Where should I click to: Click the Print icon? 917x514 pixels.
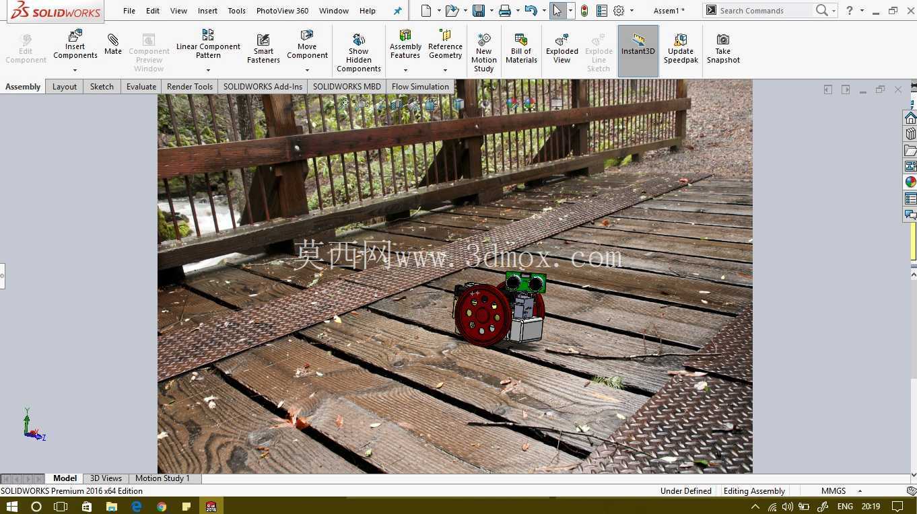coord(505,11)
